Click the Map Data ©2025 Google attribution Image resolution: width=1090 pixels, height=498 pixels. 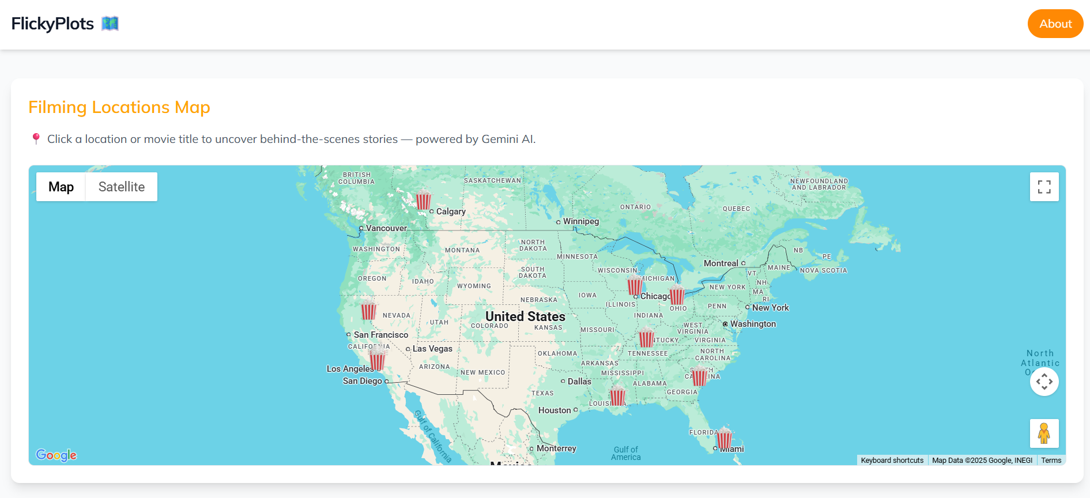click(x=982, y=460)
